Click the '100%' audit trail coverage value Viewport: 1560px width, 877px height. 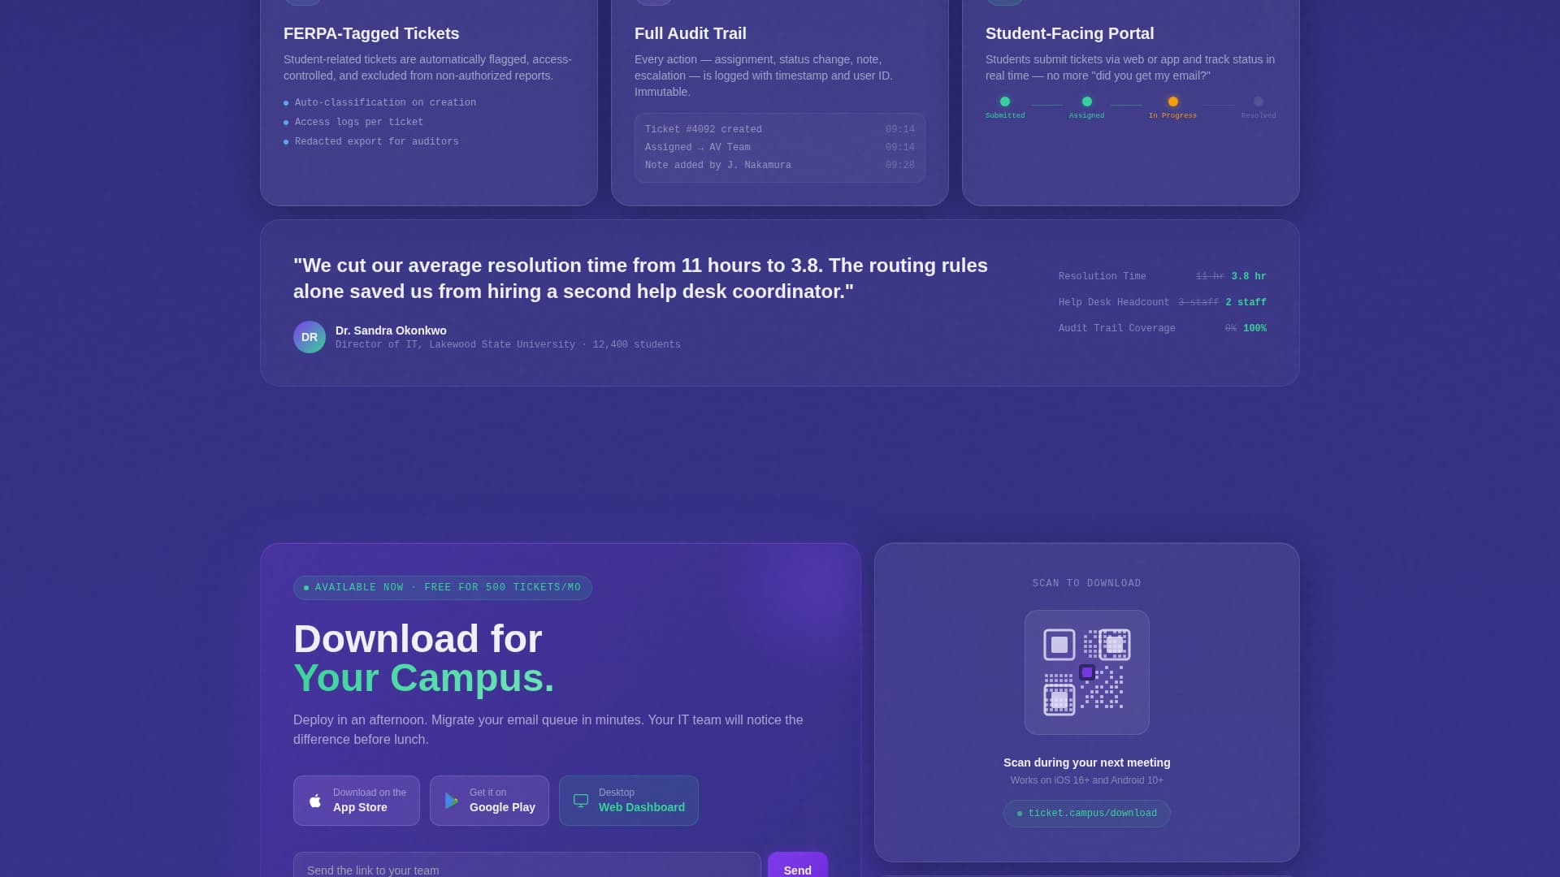(x=1255, y=328)
